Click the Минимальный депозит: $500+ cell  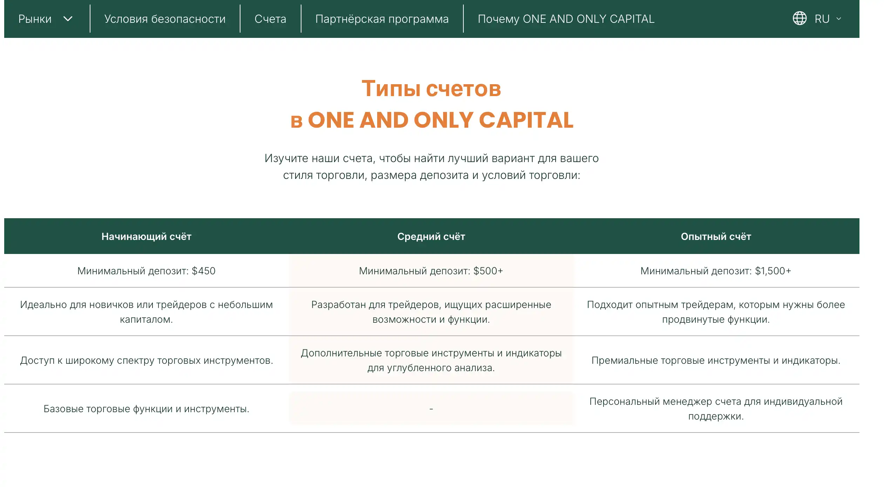[x=431, y=271]
